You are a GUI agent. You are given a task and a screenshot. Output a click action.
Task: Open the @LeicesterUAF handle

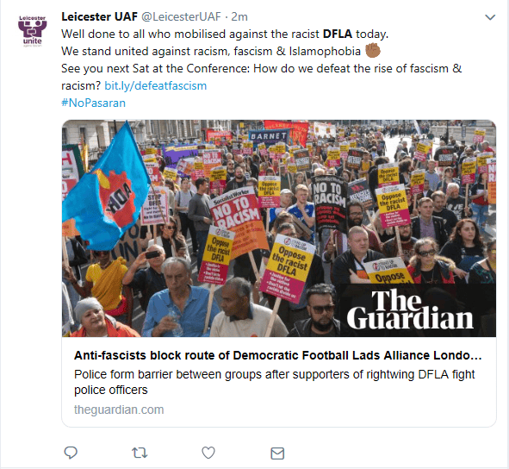[x=181, y=16]
